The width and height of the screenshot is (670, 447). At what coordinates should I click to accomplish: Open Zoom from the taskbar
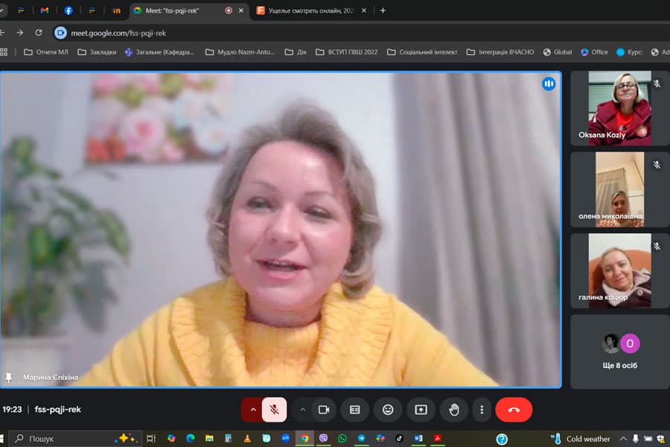tap(285, 439)
